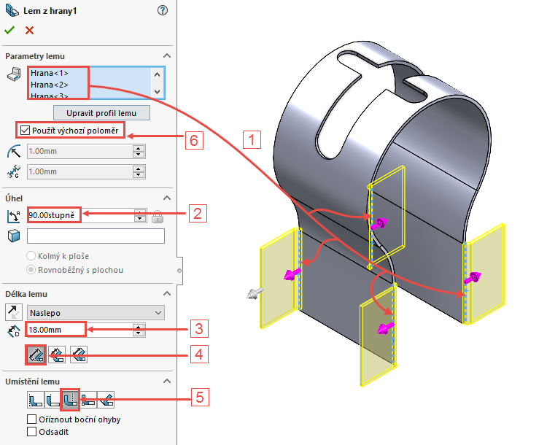Select the Kolmý k ploše option

point(31,256)
